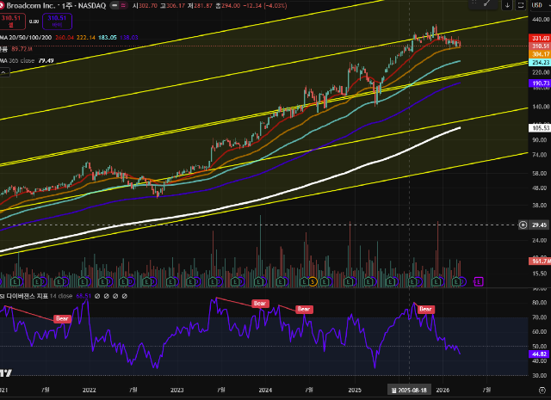Click the 2024 label on time axis

point(265,391)
